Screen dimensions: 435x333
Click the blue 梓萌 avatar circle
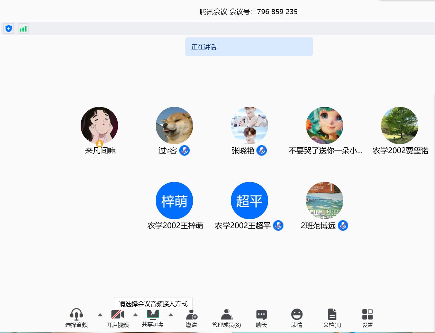coord(174,201)
